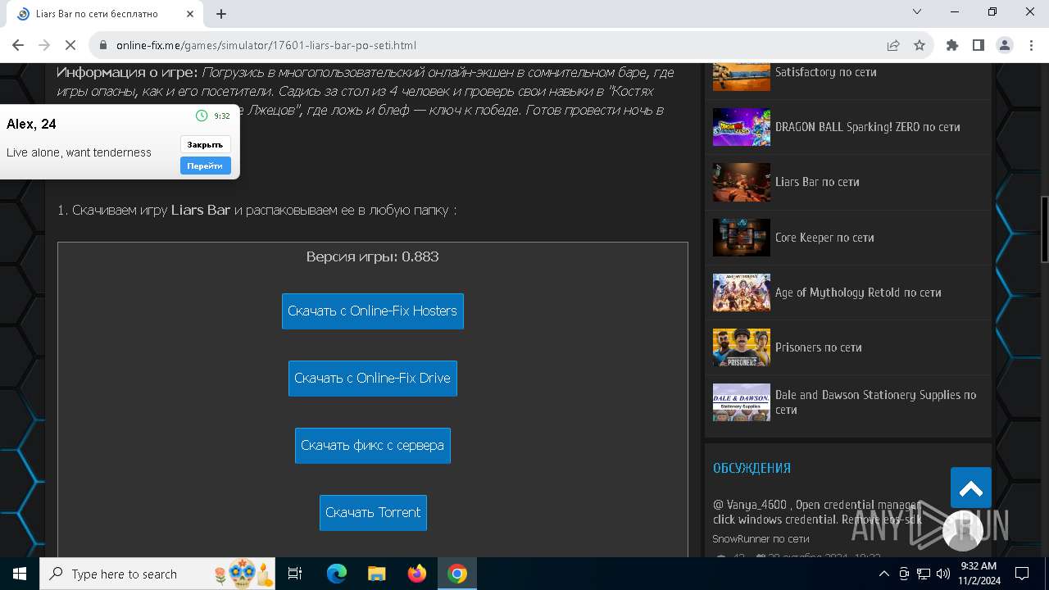Screen dimensions: 1049x590
Task: Click the Core Keeper thumbnail
Action: 742,238
